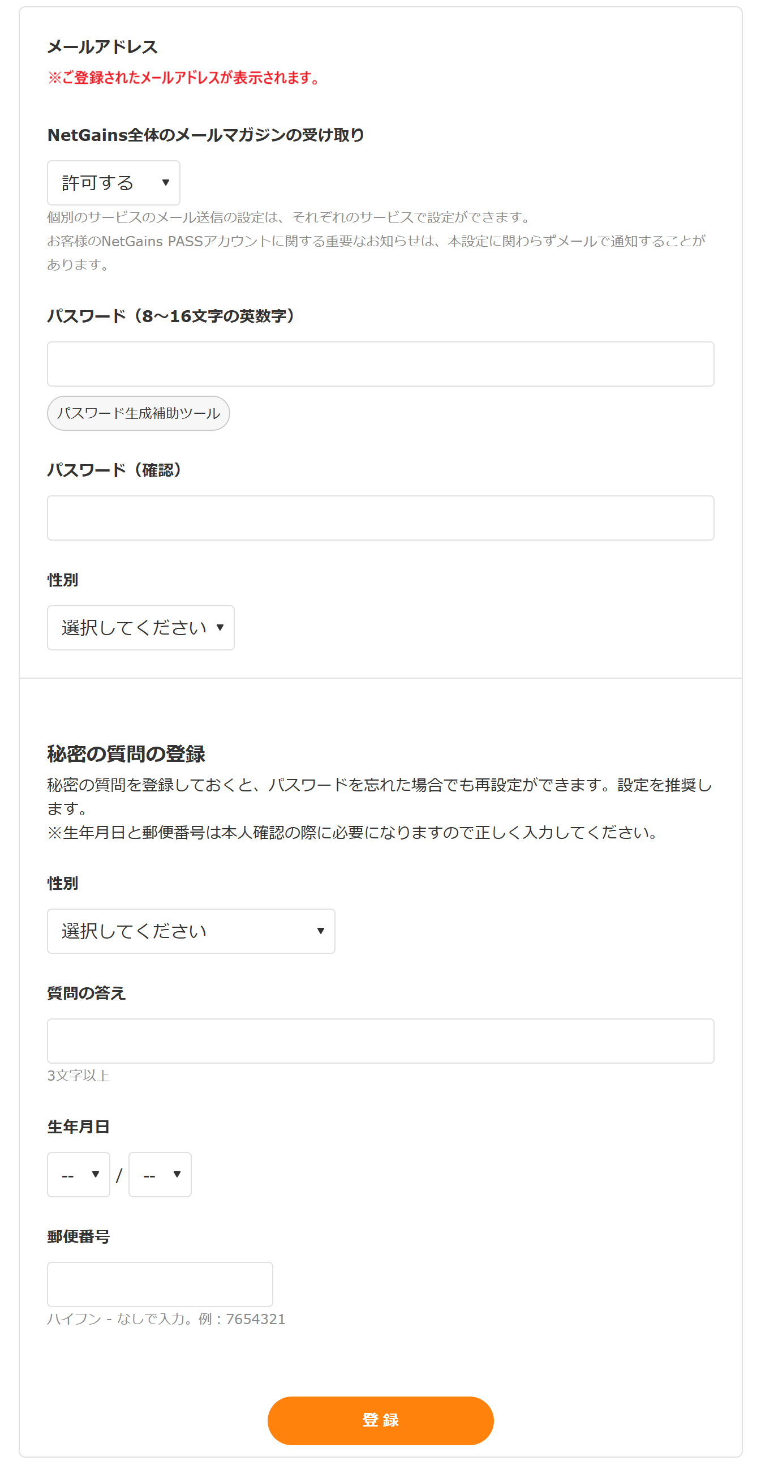Click the 郵便番号 label
Viewport: 761px width, 1469px height.
[x=78, y=1236]
